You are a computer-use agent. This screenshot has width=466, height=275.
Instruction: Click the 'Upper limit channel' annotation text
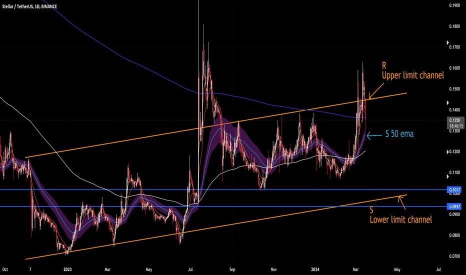coord(413,75)
